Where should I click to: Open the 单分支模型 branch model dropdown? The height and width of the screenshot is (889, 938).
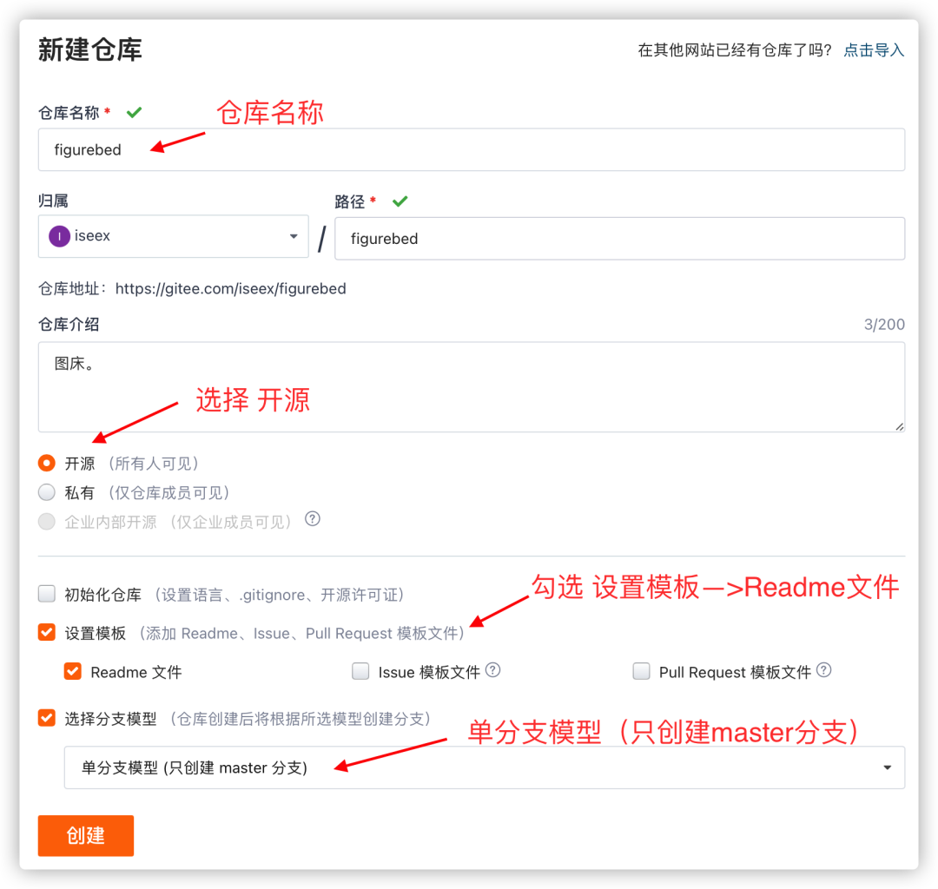pyautogui.click(x=887, y=767)
